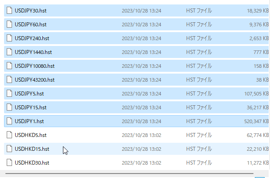Click the USDHKD30.hst file icon
Image resolution: width=270 pixels, height=178 pixels.
(x=9, y=163)
